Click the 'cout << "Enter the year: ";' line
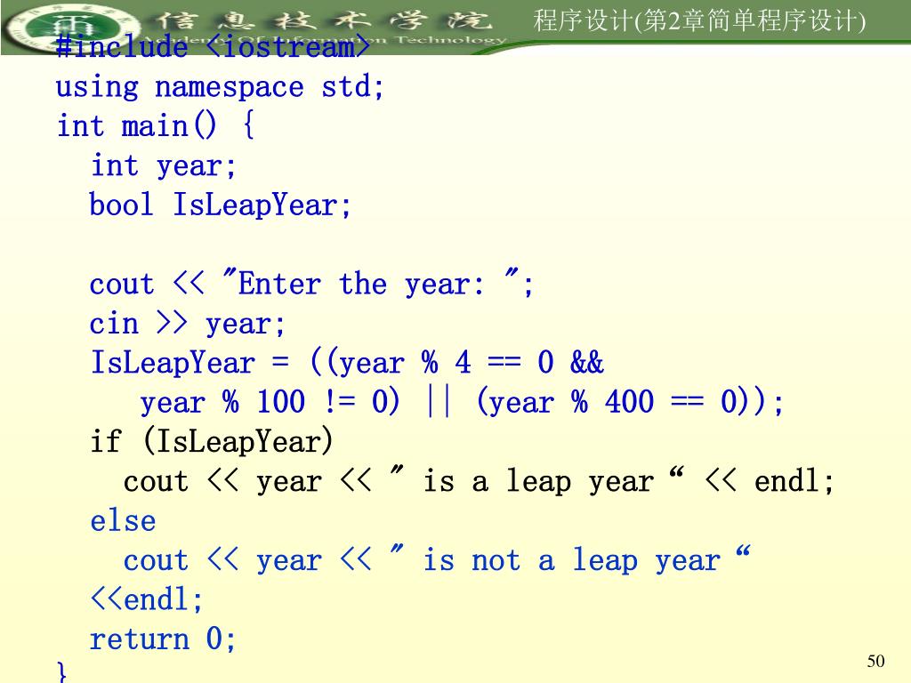 pyautogui.click(x=311, y=284)
